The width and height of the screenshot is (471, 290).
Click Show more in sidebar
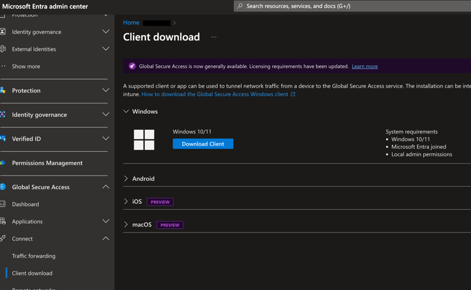point(26,67)
